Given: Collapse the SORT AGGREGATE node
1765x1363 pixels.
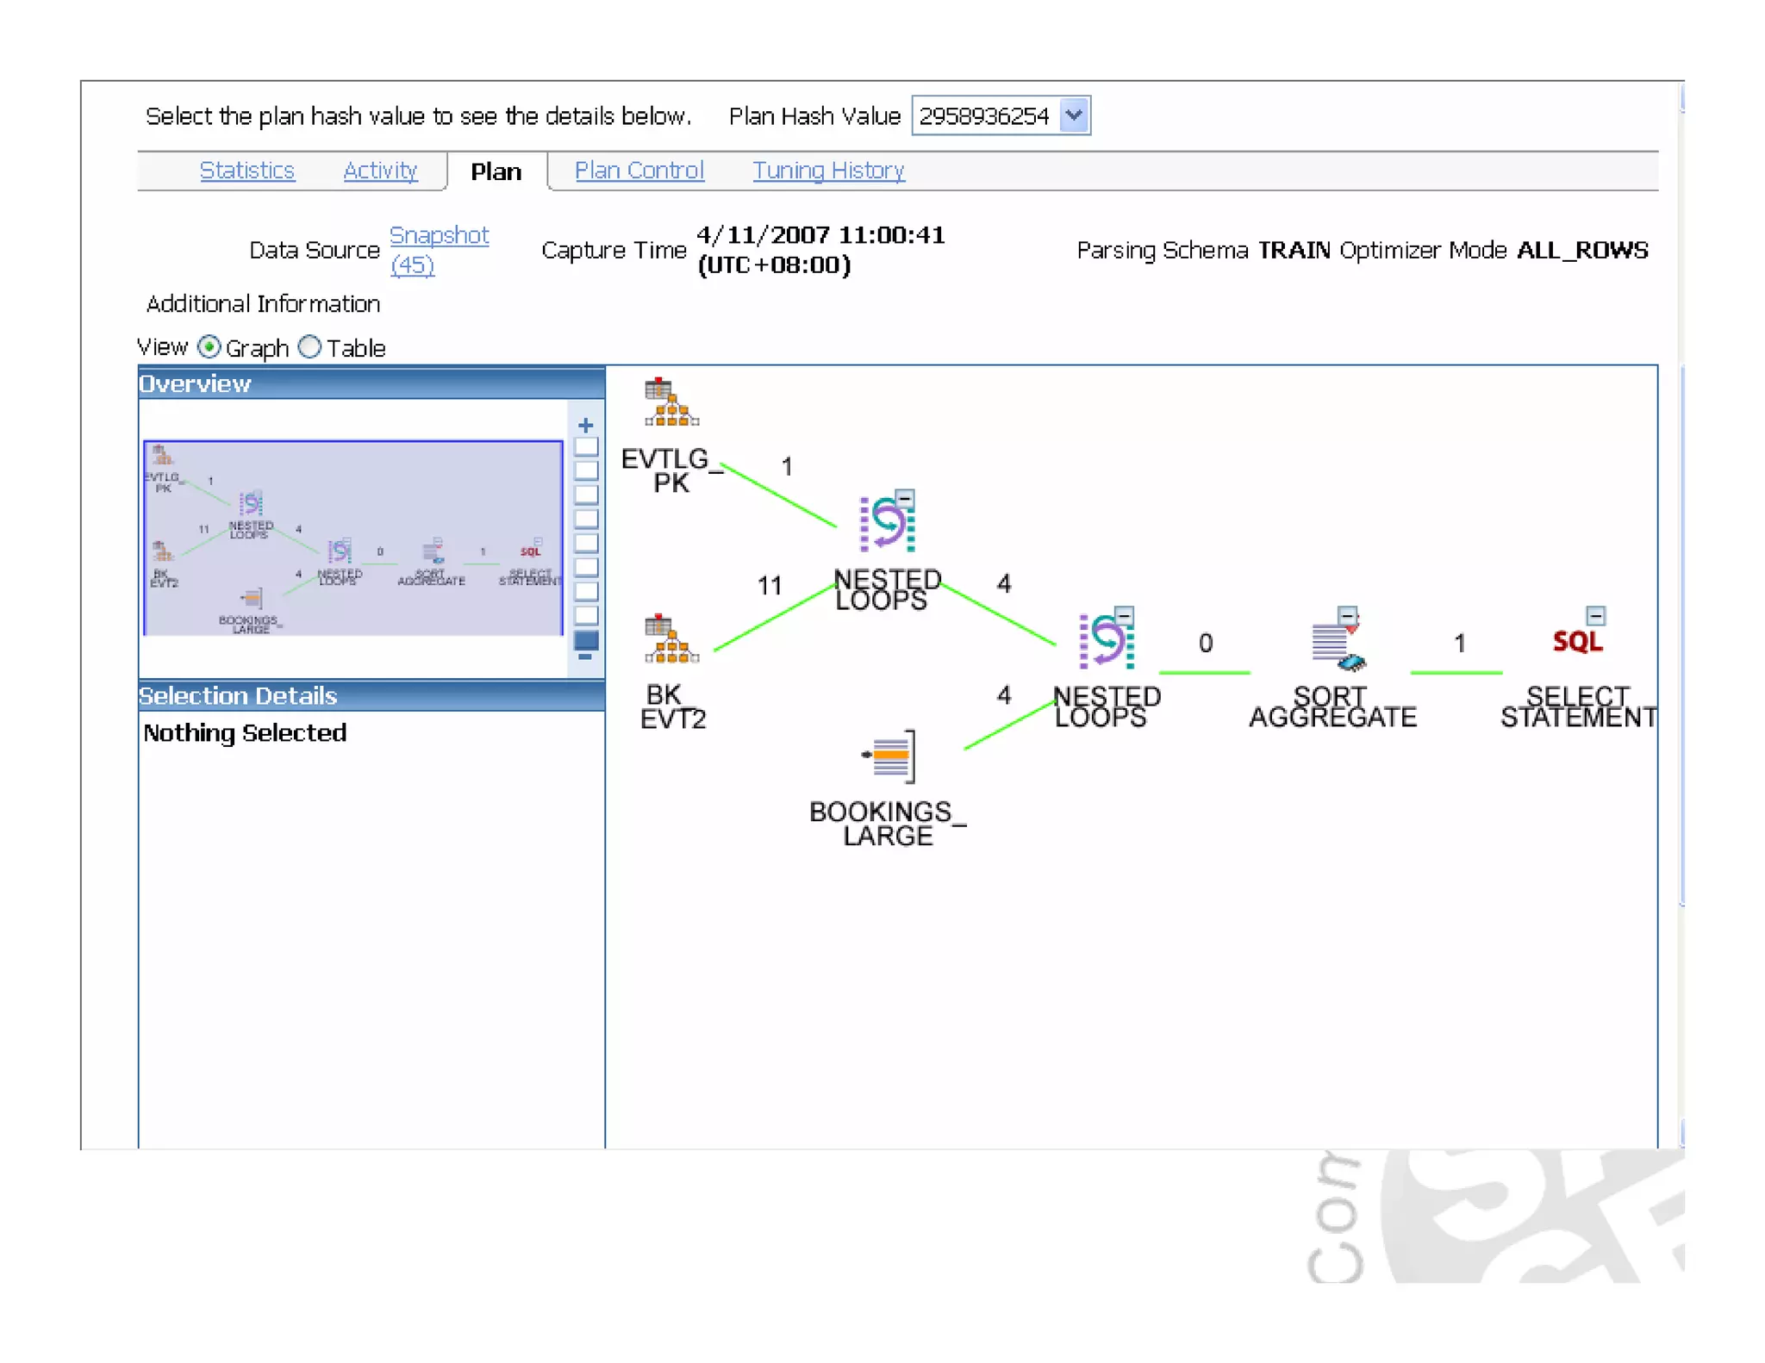Looking at the screenshot, I should point(1347,615).
